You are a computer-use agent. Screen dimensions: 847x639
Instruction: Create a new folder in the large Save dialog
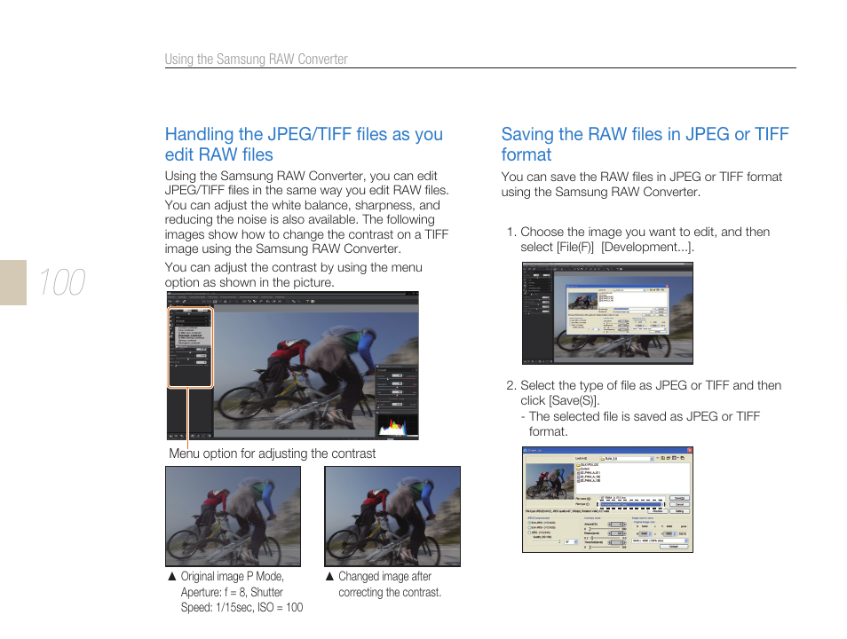[x=669, y=458]
